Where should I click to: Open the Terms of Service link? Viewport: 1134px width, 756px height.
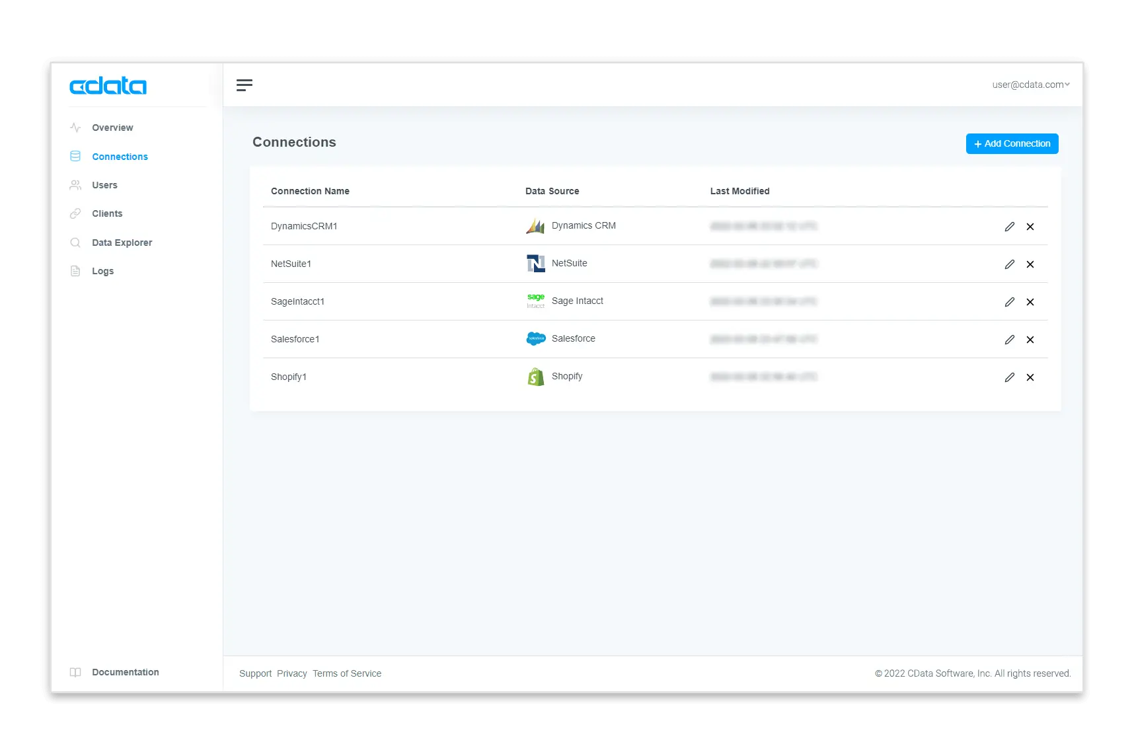(x=346, y=673)
